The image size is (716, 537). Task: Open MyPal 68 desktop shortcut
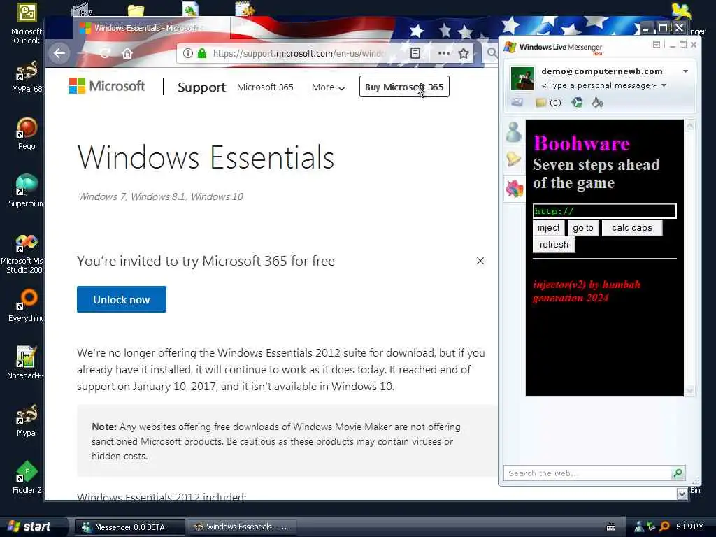(27, 77)
